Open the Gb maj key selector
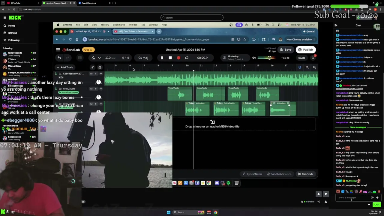Viewport: 384px width, 216px height. tap(143, 58)
